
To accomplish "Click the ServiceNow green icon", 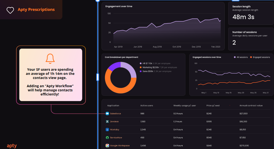I will click(x=107, y=138).
